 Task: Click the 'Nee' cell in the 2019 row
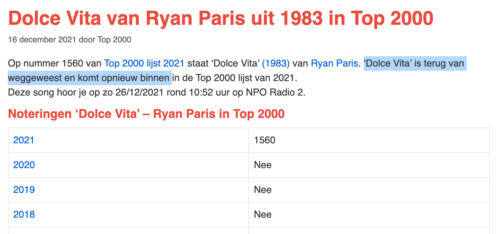tap(263, 190)
